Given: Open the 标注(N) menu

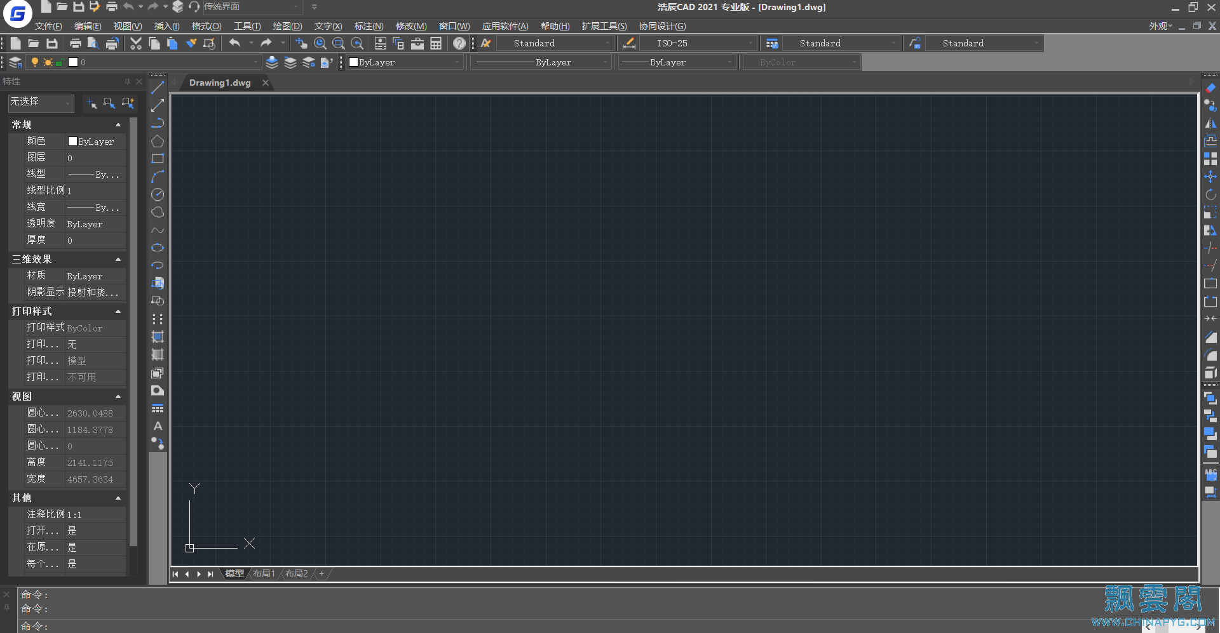Looking at the screenshot, I should coord(369,26).
